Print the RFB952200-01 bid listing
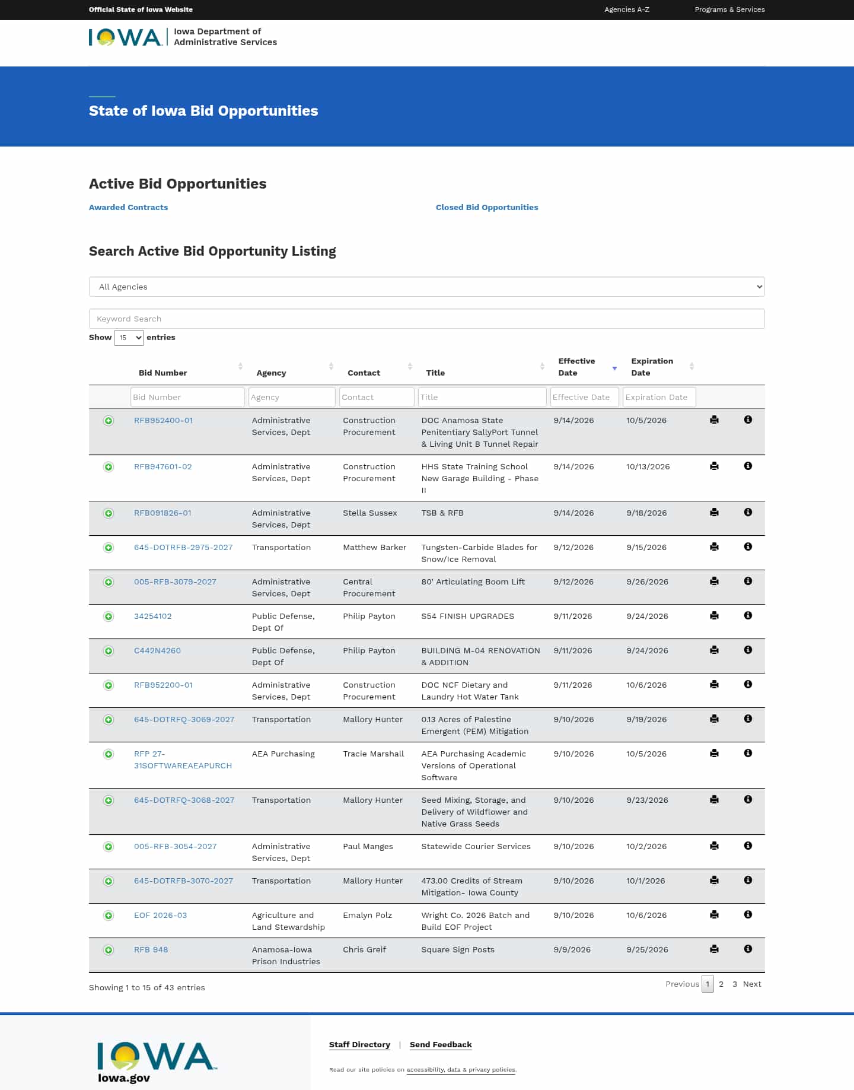 714,684
